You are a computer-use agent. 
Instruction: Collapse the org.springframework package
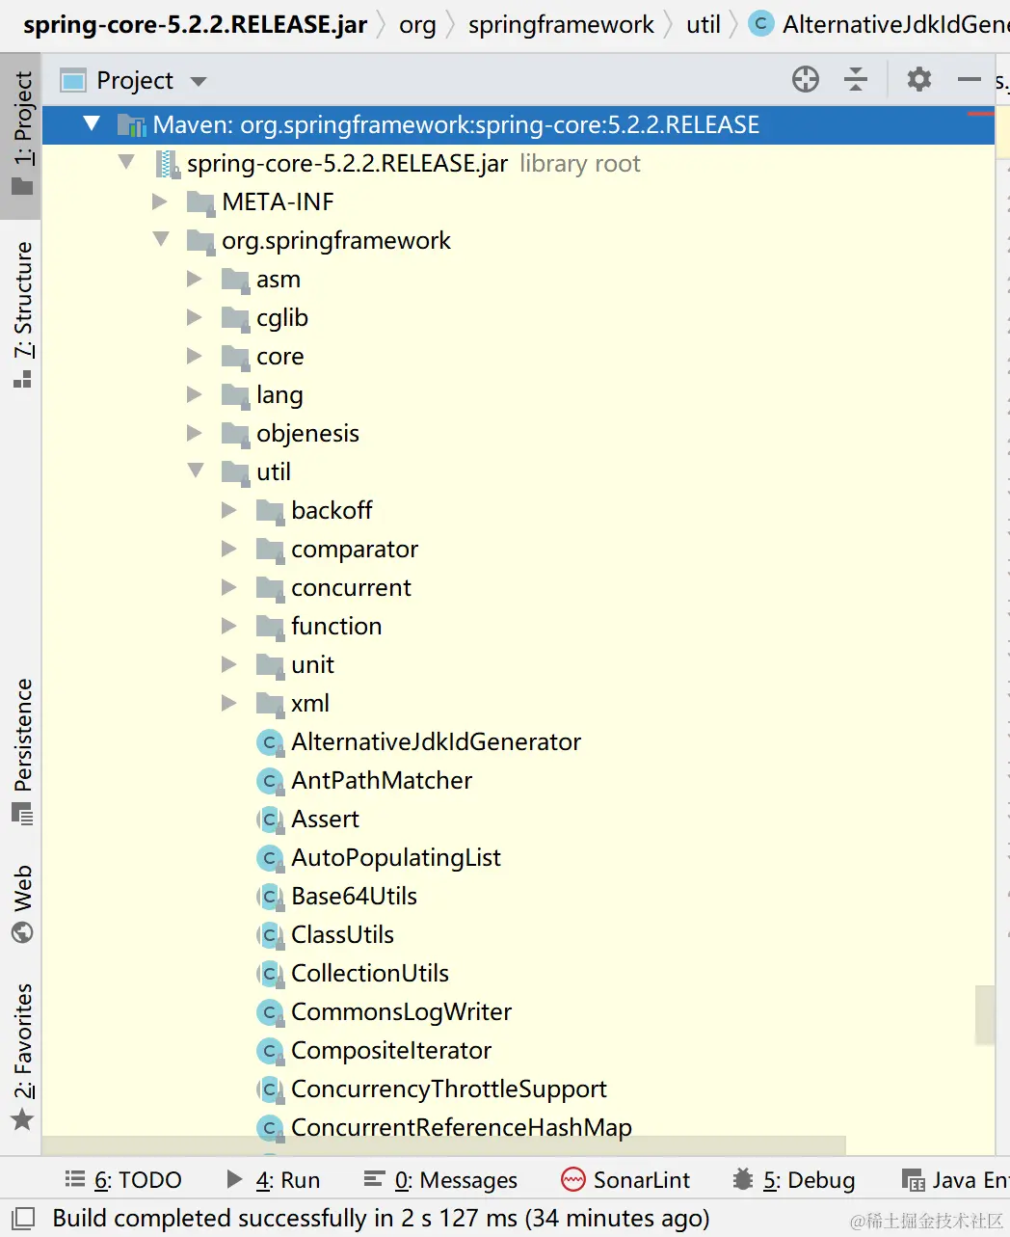[x=161, y=239]
